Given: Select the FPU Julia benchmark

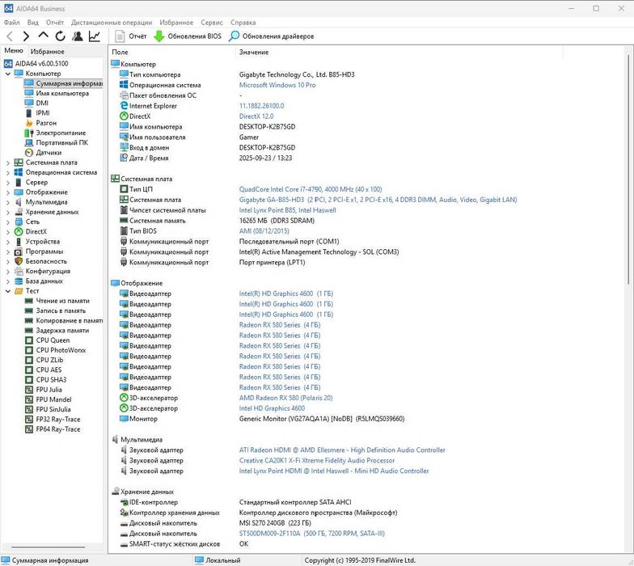Looking at the screenshot, I should pos(49,390).
